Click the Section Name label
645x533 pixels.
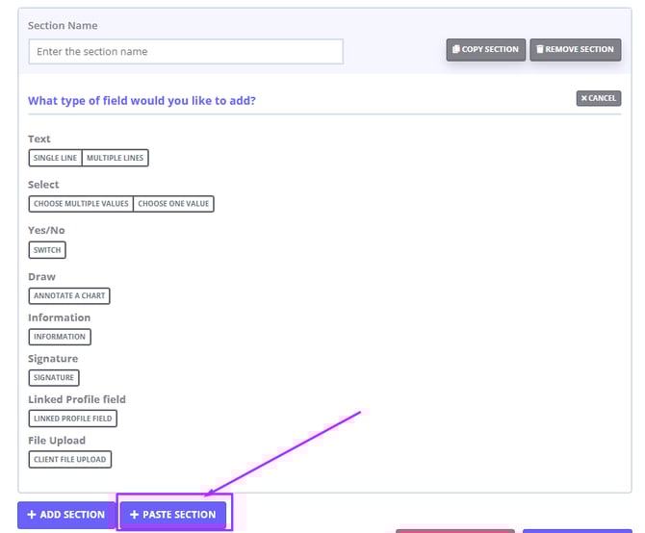(x=63, y=25)
